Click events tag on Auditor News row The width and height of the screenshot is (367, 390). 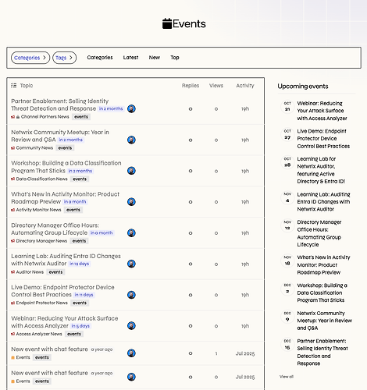pos(55,272)
